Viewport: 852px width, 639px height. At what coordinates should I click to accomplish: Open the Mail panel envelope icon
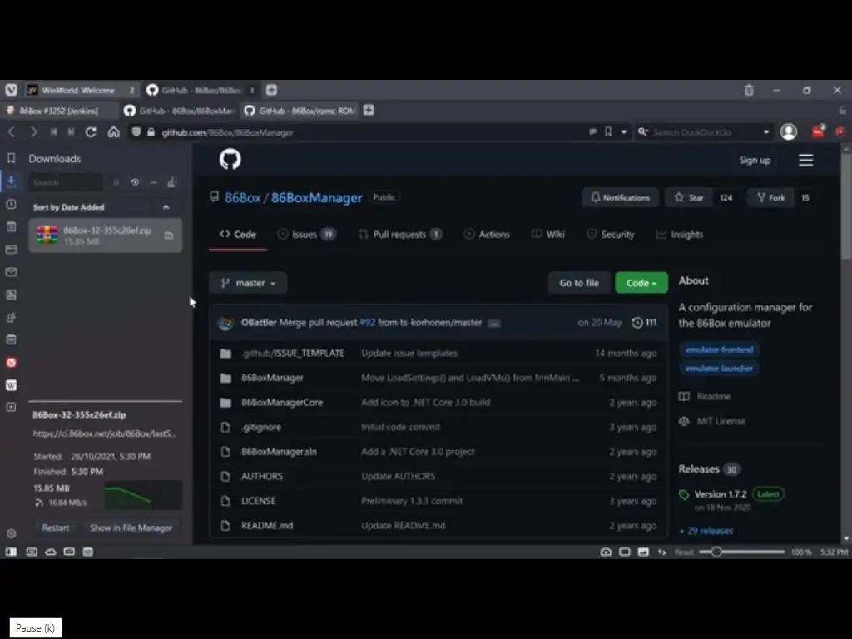click(11, 272)
